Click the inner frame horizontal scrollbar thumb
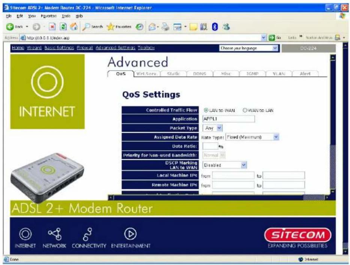Viewport: 350px width, 265px height. (314, 197)
